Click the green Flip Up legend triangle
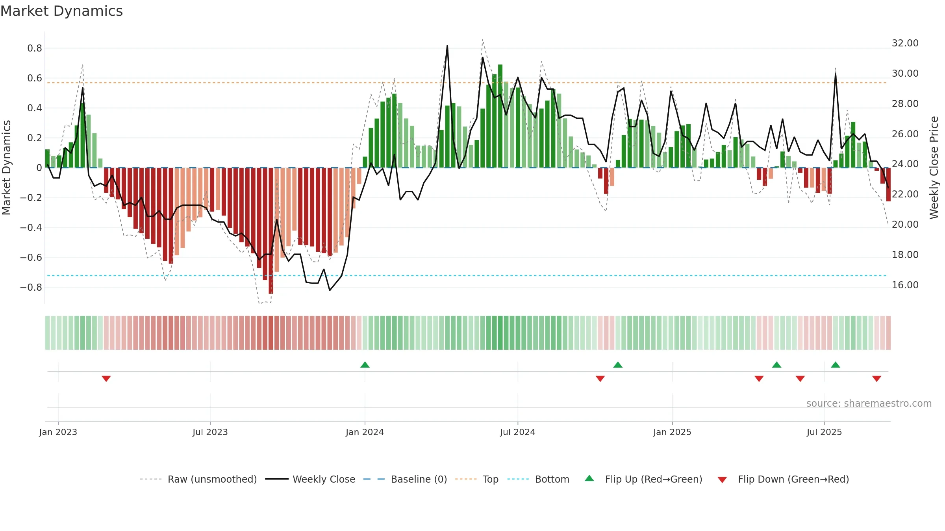This screenshot has width=945, height=531. click(x=589, y=478)
